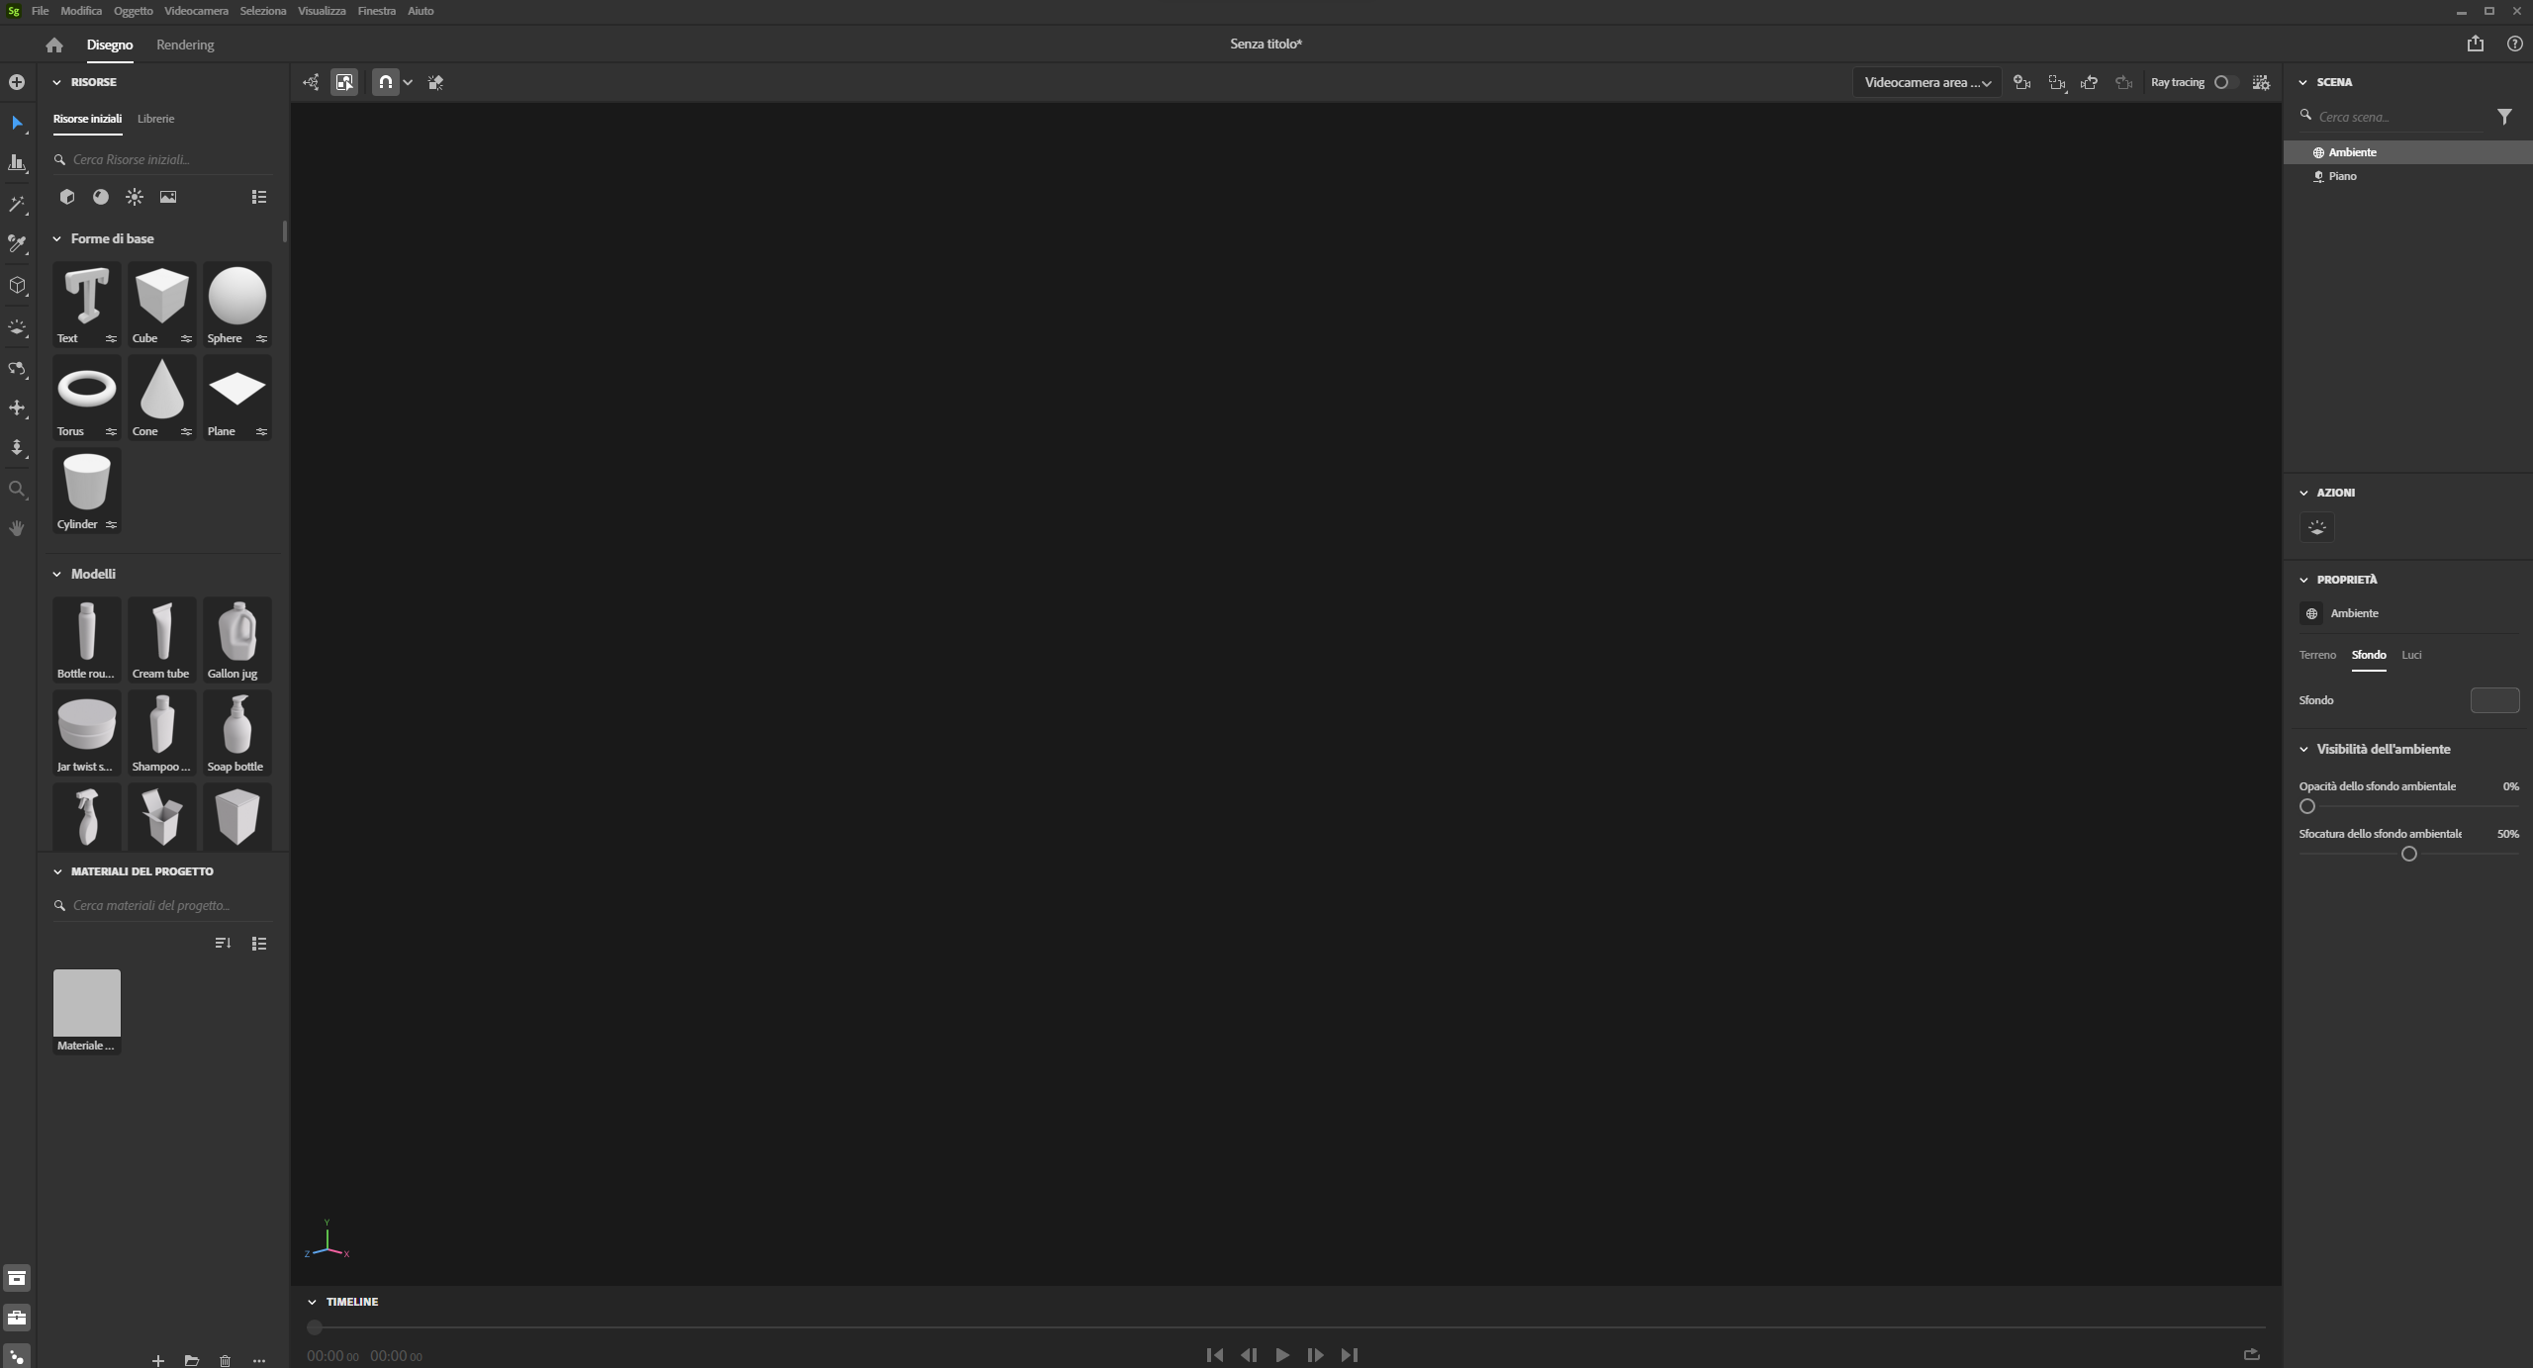Image resolution: width=2533 pixels, height=1368 pixels.
Task: Open the Oggetto menu
Action: pyautogui.click(x=133, y=11)
